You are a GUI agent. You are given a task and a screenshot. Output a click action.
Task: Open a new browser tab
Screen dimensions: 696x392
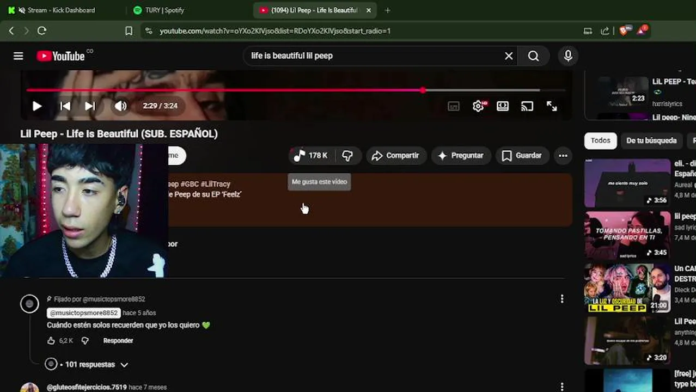[x=387, y=10]
